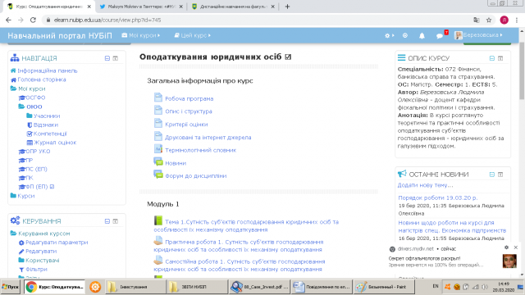
Task: Reload the page
Action: tap(33, 20)
